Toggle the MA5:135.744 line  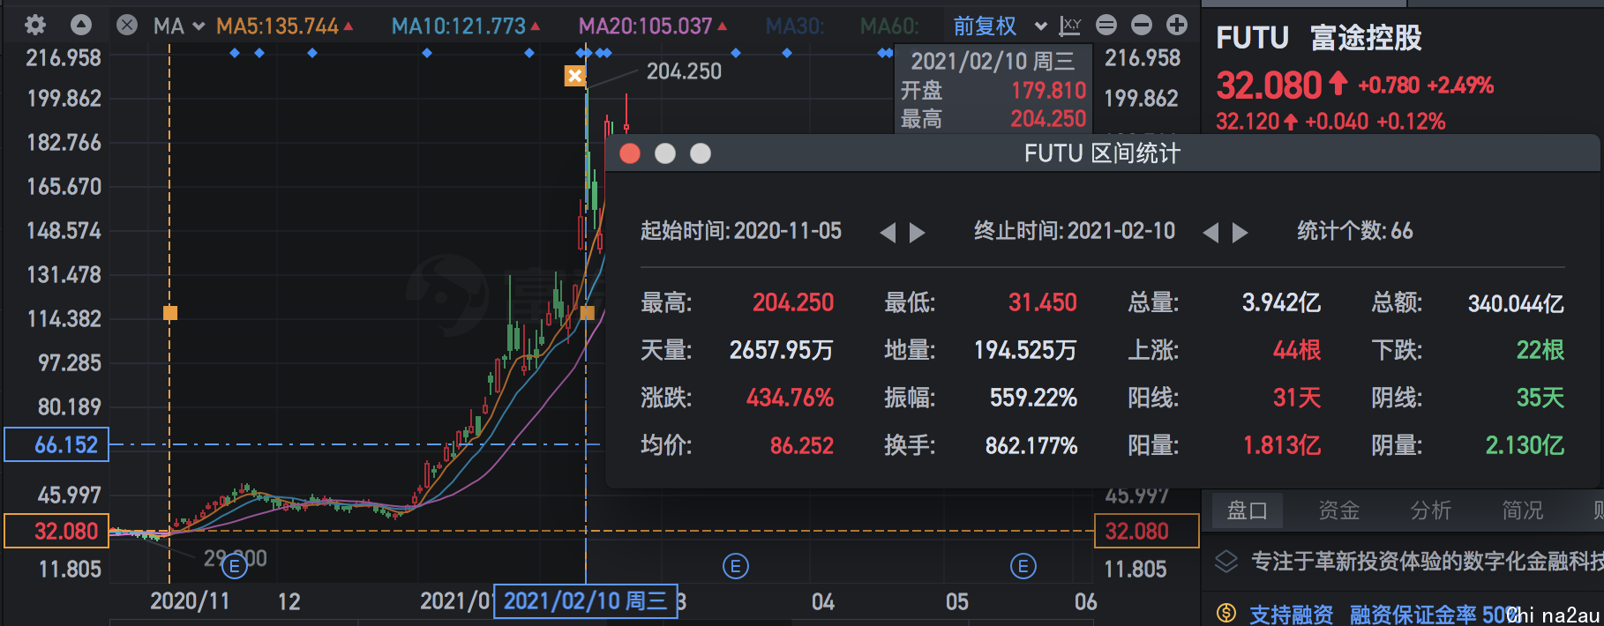(x=284, y=26)
